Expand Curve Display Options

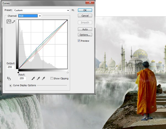pyautogui.click(x=11, y=85)
